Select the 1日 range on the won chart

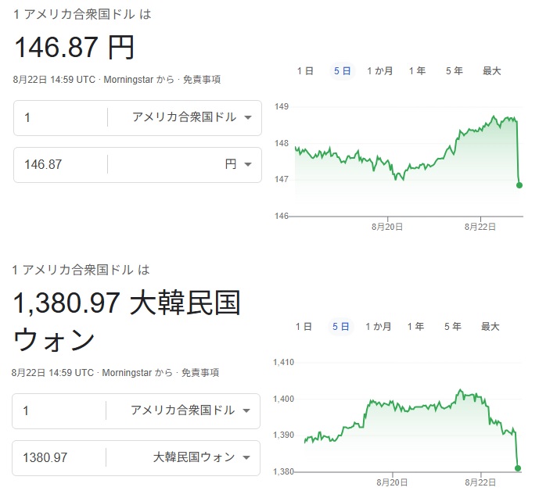pos(304,327)
